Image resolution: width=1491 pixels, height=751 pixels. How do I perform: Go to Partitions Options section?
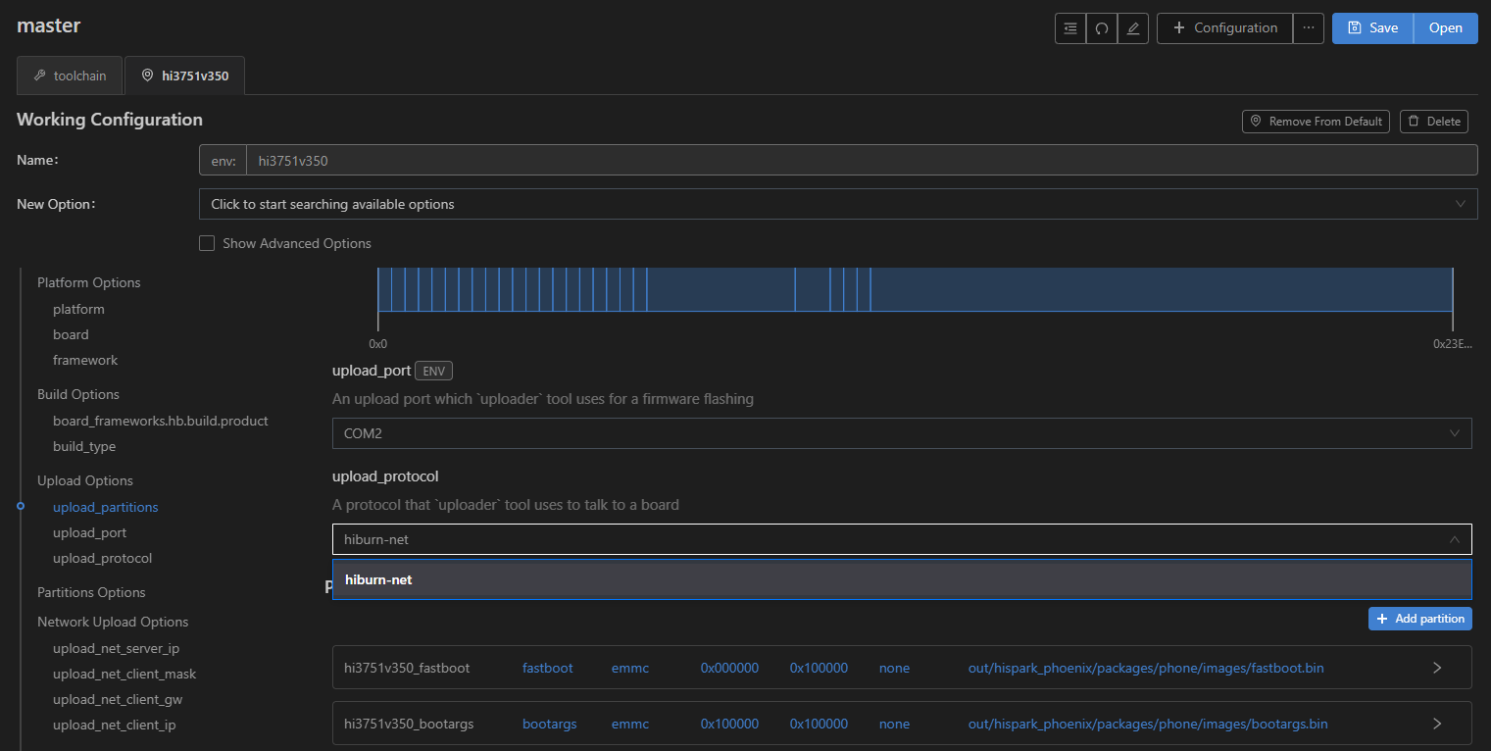click(91, 592)
